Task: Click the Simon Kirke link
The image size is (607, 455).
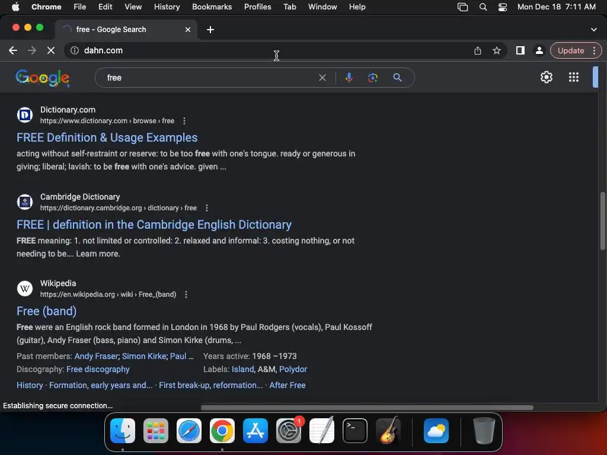Action: [144, 356]
